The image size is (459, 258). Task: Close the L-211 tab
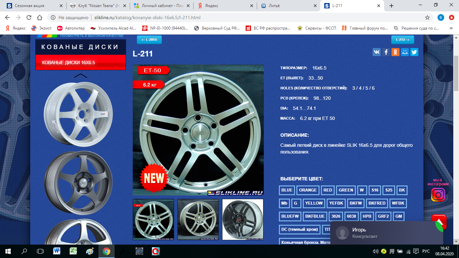[378, 6]
